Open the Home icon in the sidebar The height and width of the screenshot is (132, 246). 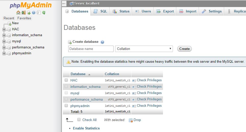[x=18, y=12]
